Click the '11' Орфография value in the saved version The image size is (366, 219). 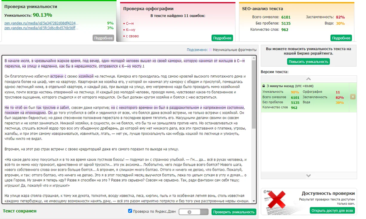tap(338, 92)
